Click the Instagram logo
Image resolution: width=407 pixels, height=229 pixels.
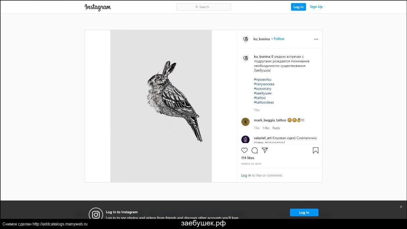[98, 7]
